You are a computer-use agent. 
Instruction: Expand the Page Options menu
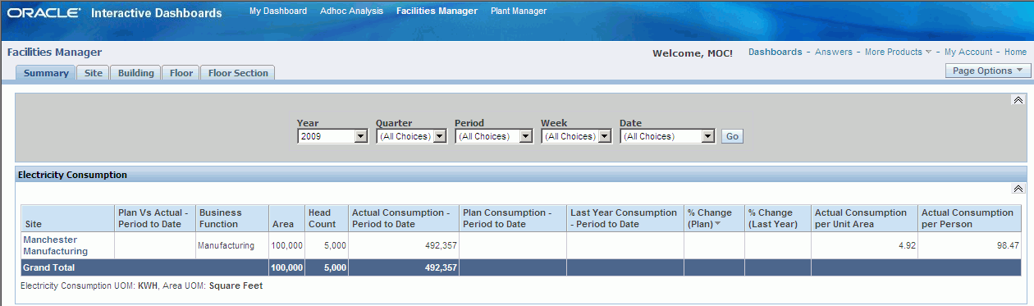pos(988,71)
